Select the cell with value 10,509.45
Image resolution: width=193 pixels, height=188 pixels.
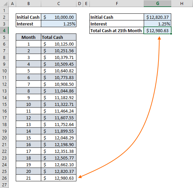[59, 64]
